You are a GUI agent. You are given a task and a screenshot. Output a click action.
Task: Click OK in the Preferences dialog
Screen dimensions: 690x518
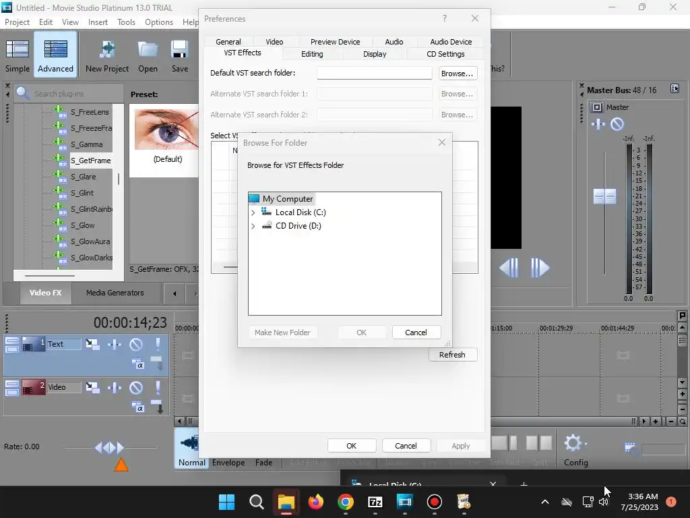[x=351, y=446]
